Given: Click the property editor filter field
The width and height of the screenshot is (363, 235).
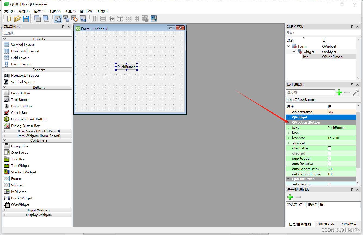Looking at the screenshot, I should point(310,92).
